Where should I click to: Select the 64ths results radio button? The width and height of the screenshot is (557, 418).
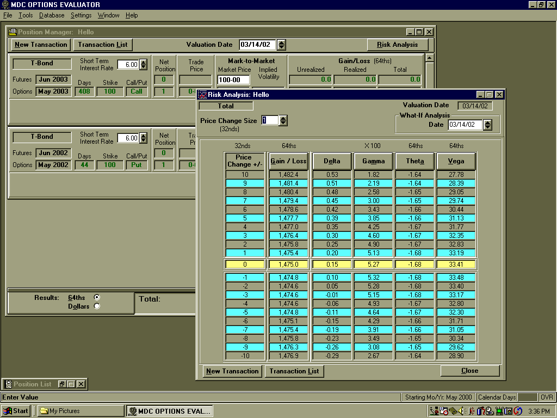(97, 297)
